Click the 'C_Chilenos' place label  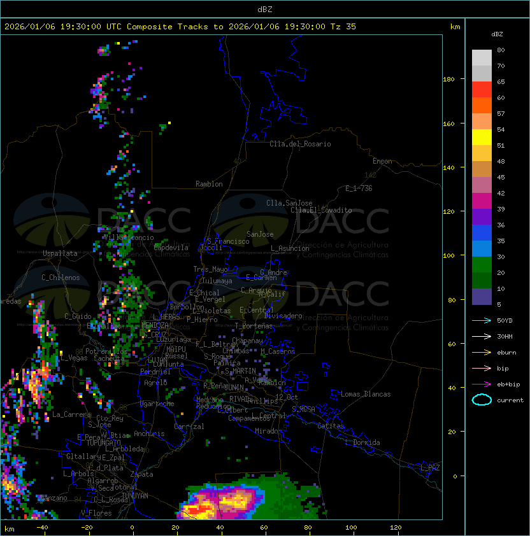tap(61, 278)
